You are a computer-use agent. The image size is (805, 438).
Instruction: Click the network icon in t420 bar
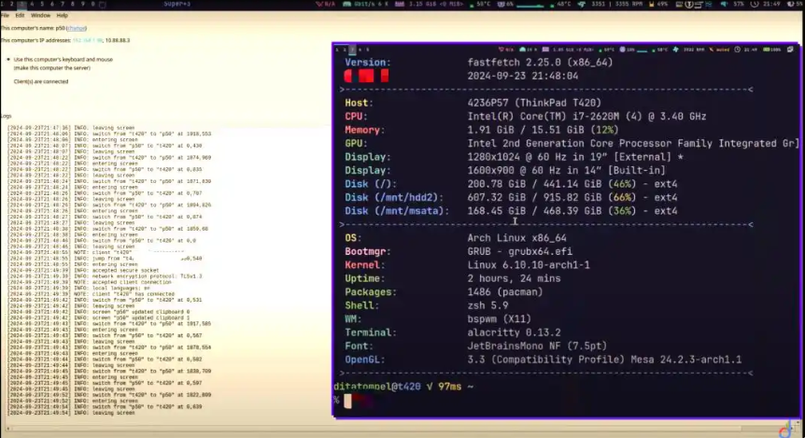point(523,49)
